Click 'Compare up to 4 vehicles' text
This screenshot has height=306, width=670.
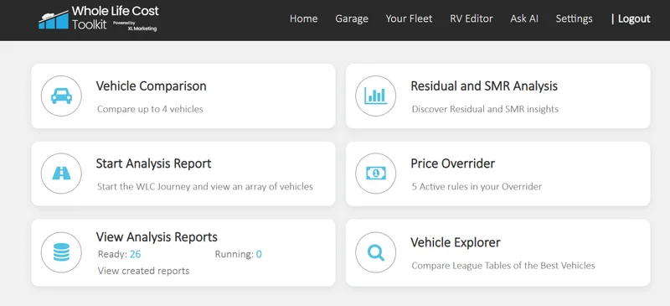[x=150, y=109]
